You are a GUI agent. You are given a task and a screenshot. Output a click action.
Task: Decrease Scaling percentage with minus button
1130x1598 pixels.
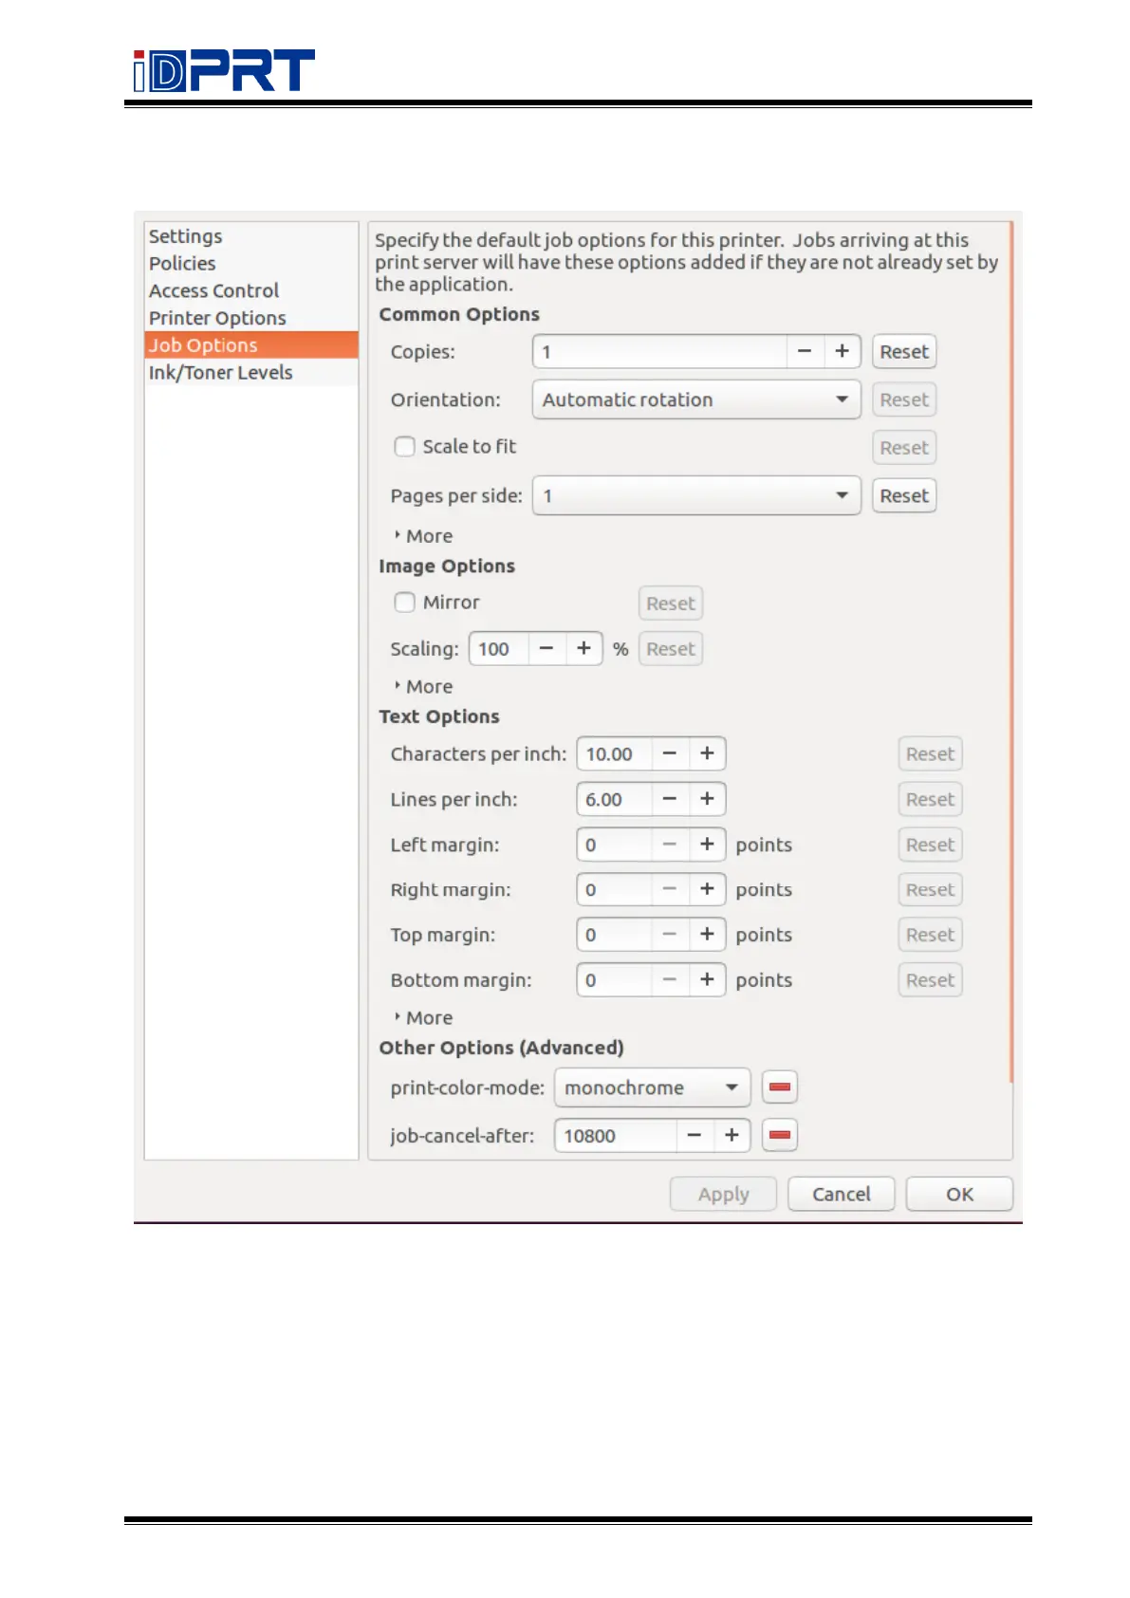(x=546, y=649)
